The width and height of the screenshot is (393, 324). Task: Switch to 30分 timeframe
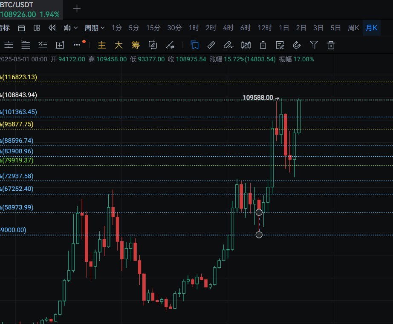(174, 28)
